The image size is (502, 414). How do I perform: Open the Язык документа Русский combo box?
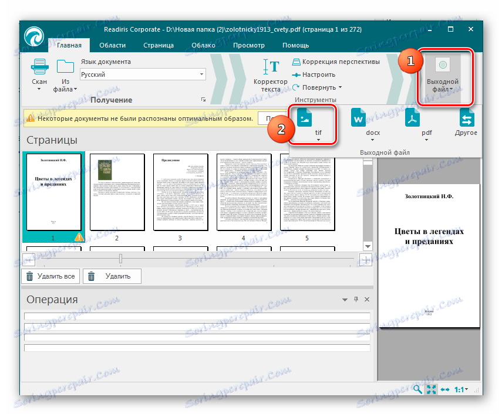pos(143,74)
